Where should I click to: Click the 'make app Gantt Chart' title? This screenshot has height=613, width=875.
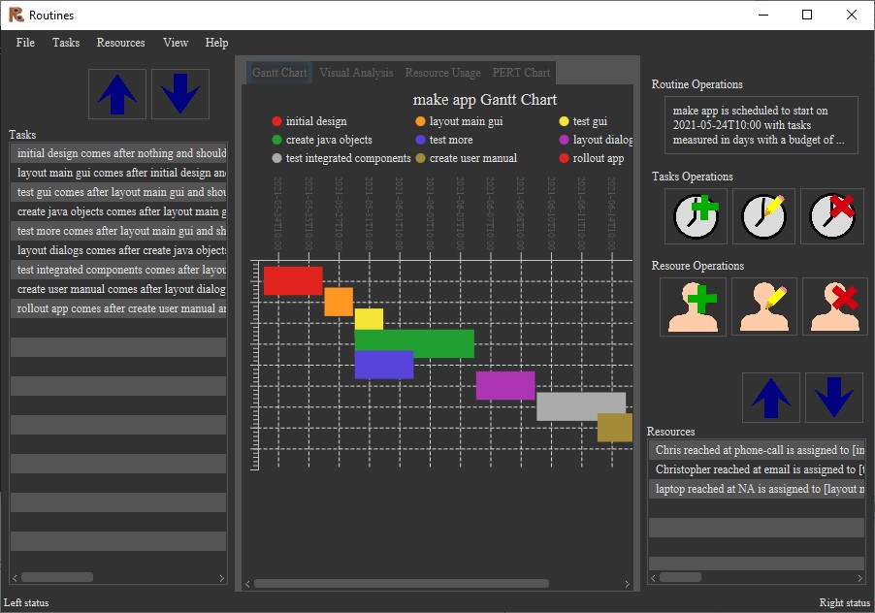[484, 99]
